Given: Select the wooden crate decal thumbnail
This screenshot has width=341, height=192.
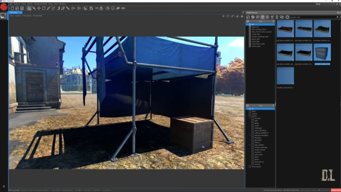Looking at the screenshot, I should point(285,75).
